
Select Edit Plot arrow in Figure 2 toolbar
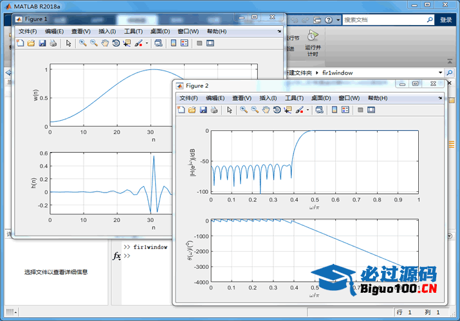tap(230, 110)
